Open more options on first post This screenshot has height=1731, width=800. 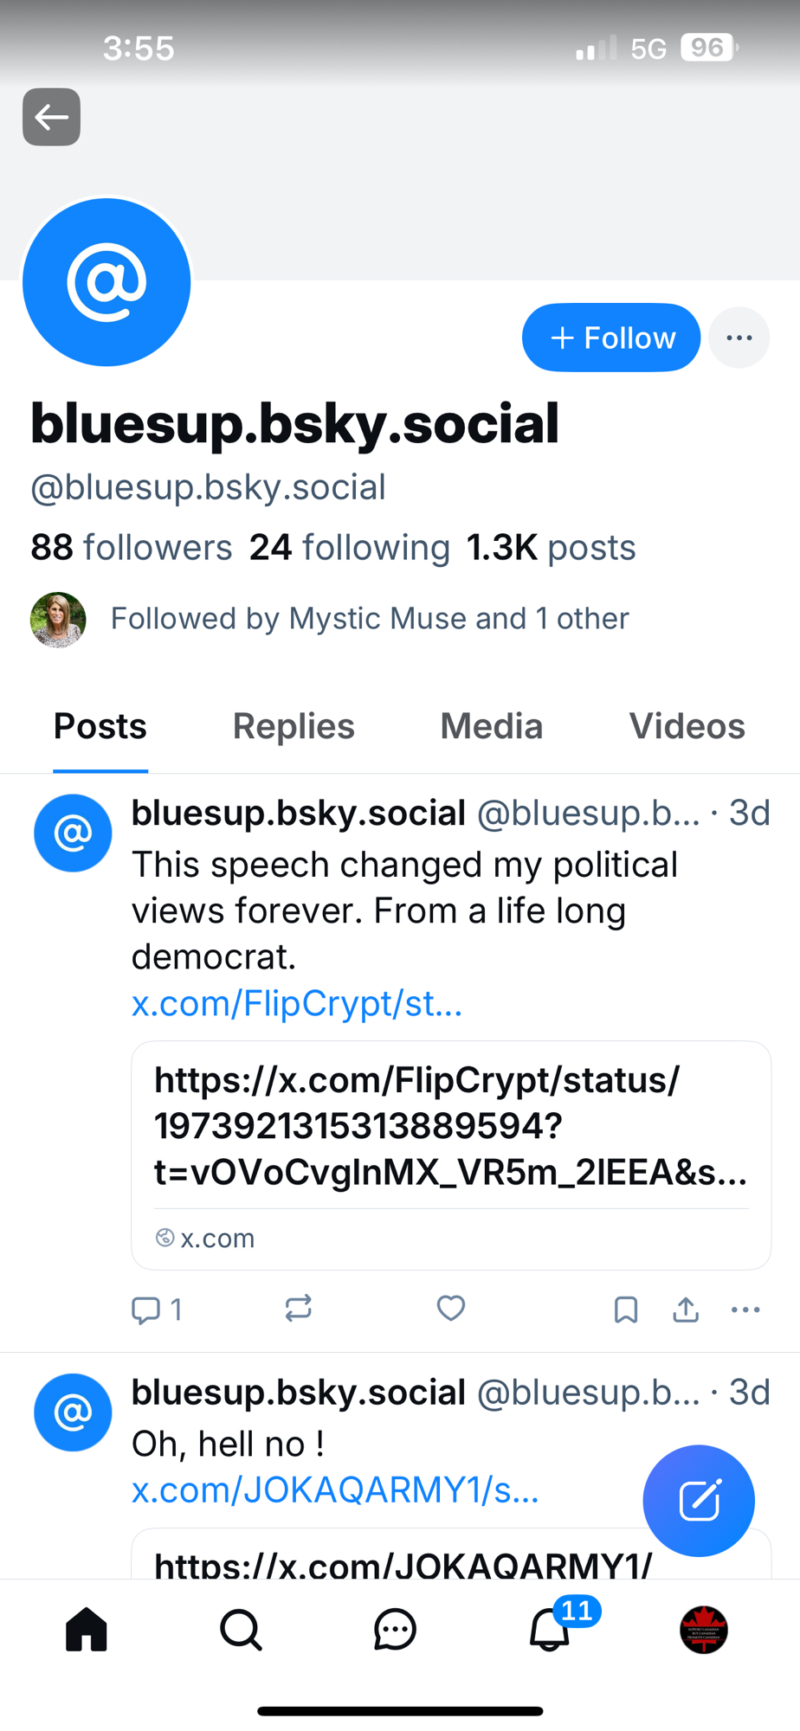click(745, 1310)
